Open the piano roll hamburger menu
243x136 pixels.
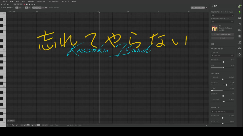click(207, 8)
